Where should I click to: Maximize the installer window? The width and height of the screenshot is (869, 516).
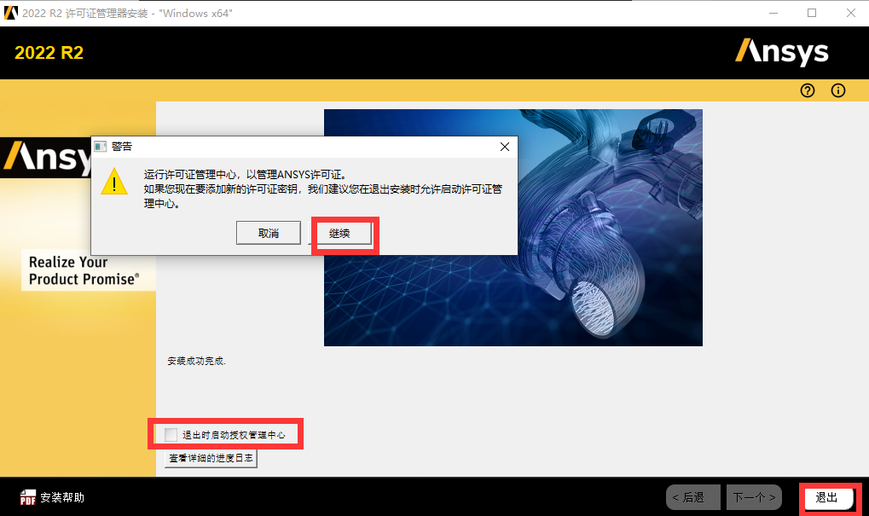coord(812,13)
